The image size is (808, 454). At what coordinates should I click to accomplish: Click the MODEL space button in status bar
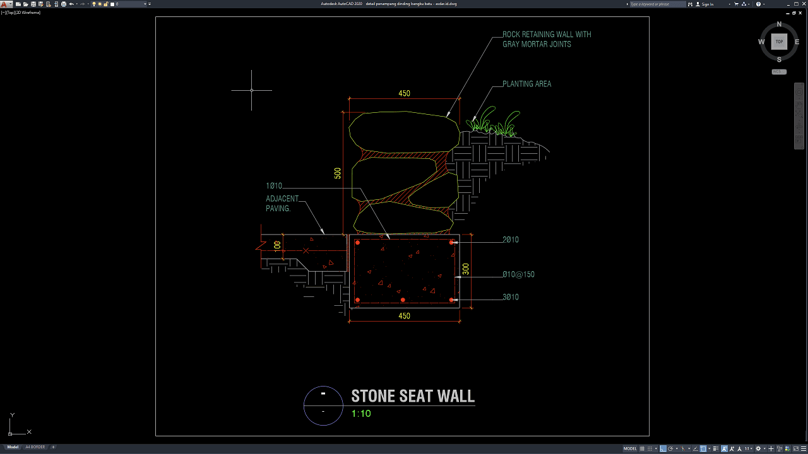click(x=630, y=448)
